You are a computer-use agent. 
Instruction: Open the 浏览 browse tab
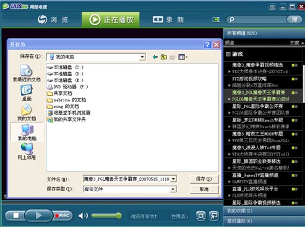(x=53, y=20)
